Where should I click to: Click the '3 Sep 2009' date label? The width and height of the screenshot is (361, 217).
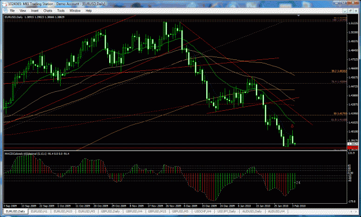click(10, 205)
